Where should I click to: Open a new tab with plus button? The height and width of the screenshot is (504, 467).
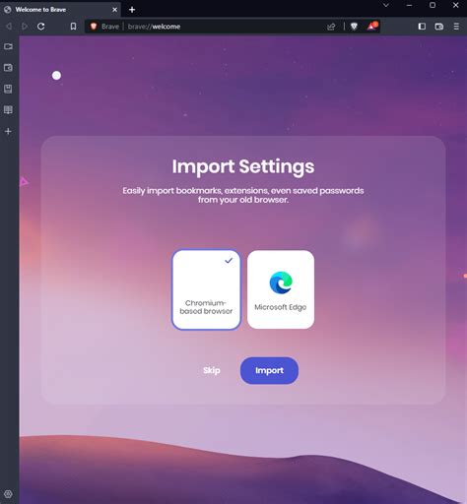[x=132, y=10]
